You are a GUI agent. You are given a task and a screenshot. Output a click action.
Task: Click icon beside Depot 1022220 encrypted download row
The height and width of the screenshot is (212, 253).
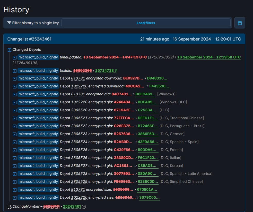tap(15, 86)
